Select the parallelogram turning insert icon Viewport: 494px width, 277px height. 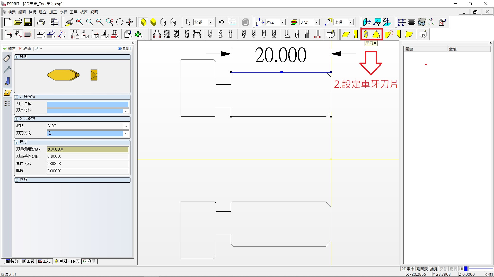(346, 34)
